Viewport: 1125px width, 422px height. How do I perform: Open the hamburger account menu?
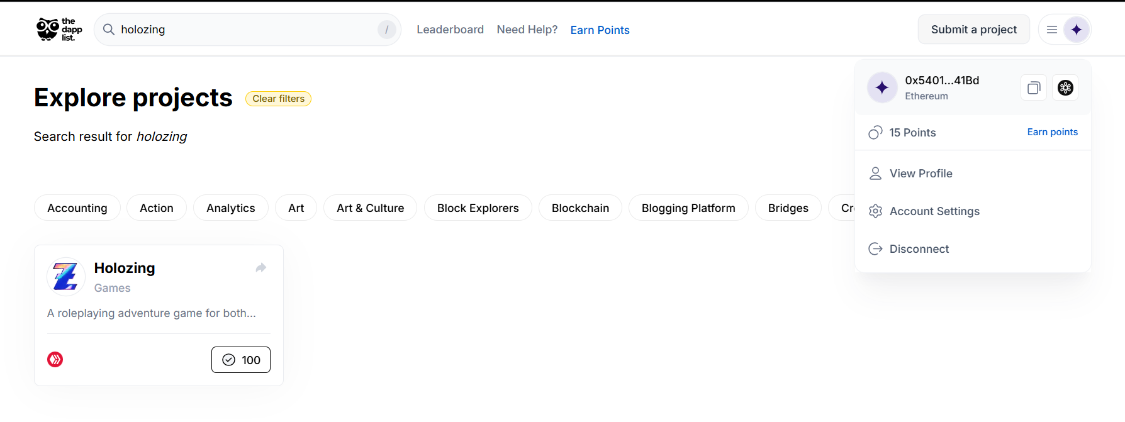pos(1052,30)
